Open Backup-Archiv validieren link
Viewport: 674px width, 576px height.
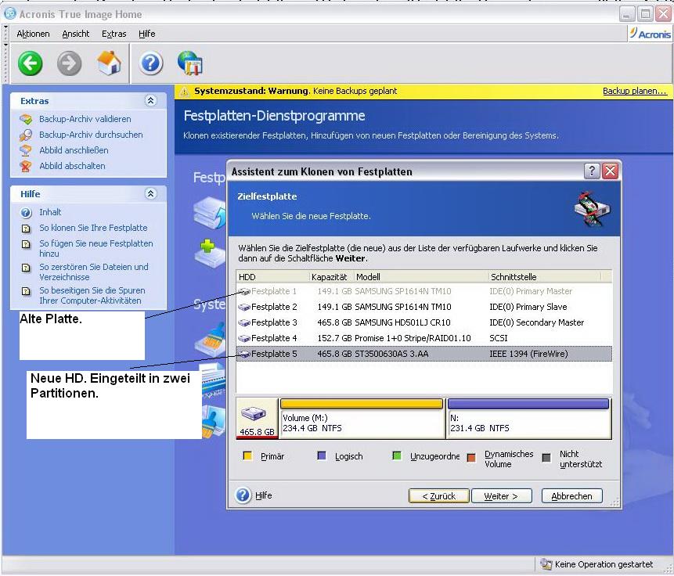(85, 119)
